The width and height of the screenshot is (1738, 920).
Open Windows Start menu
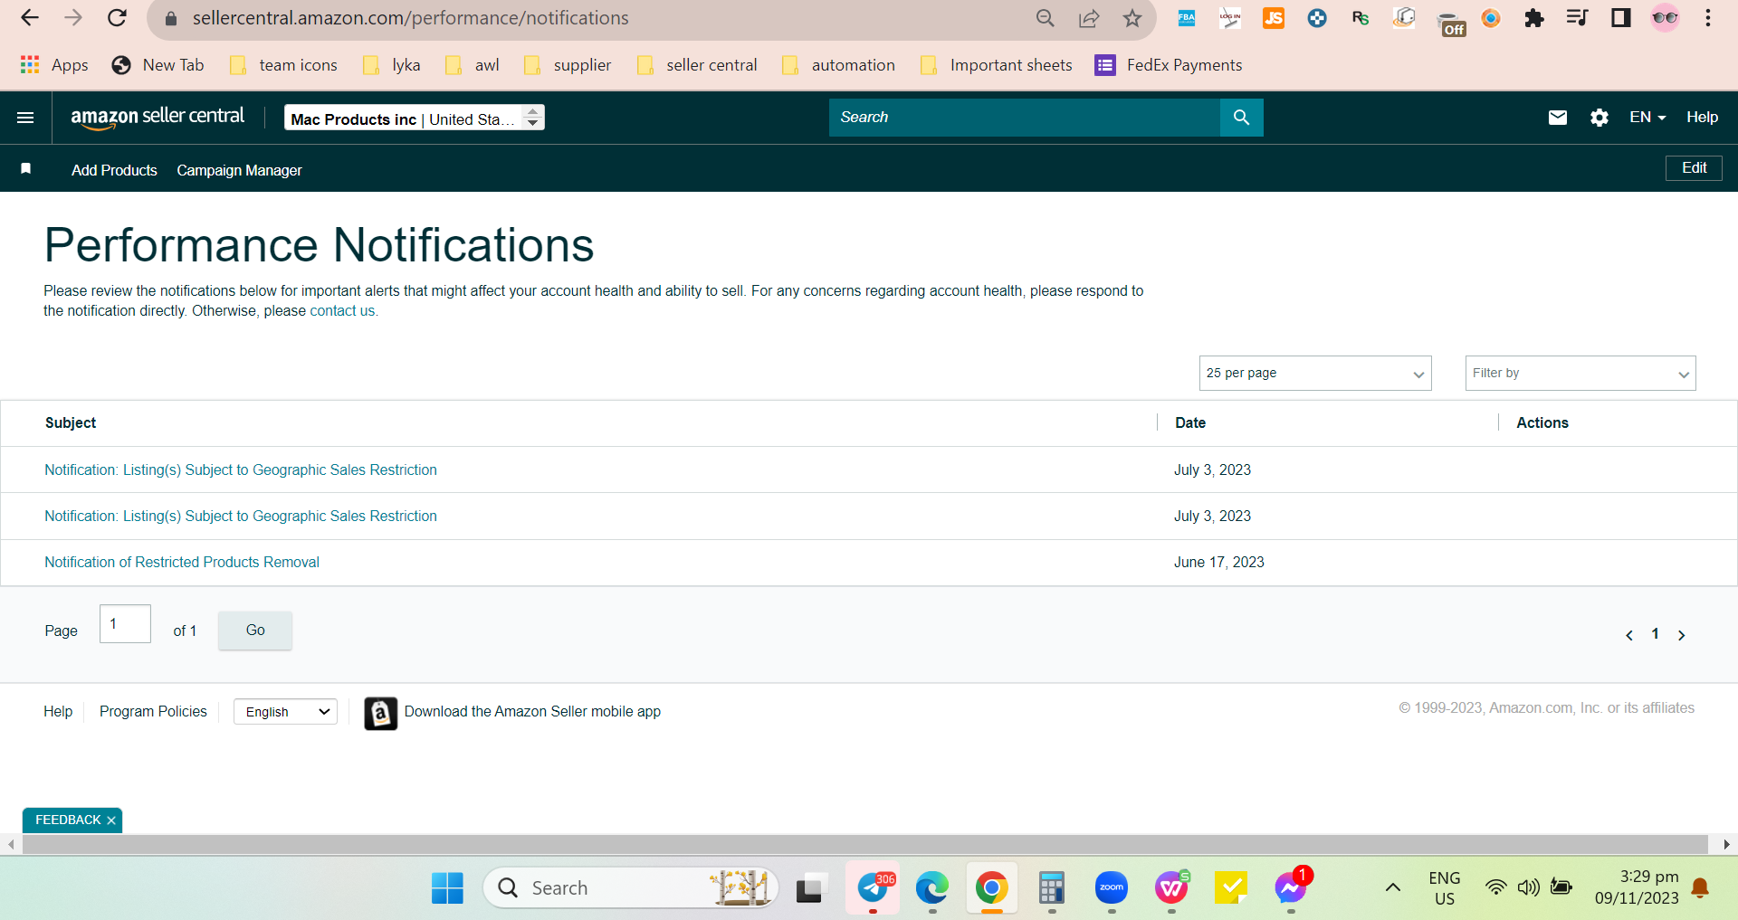(x=447, y=888)
